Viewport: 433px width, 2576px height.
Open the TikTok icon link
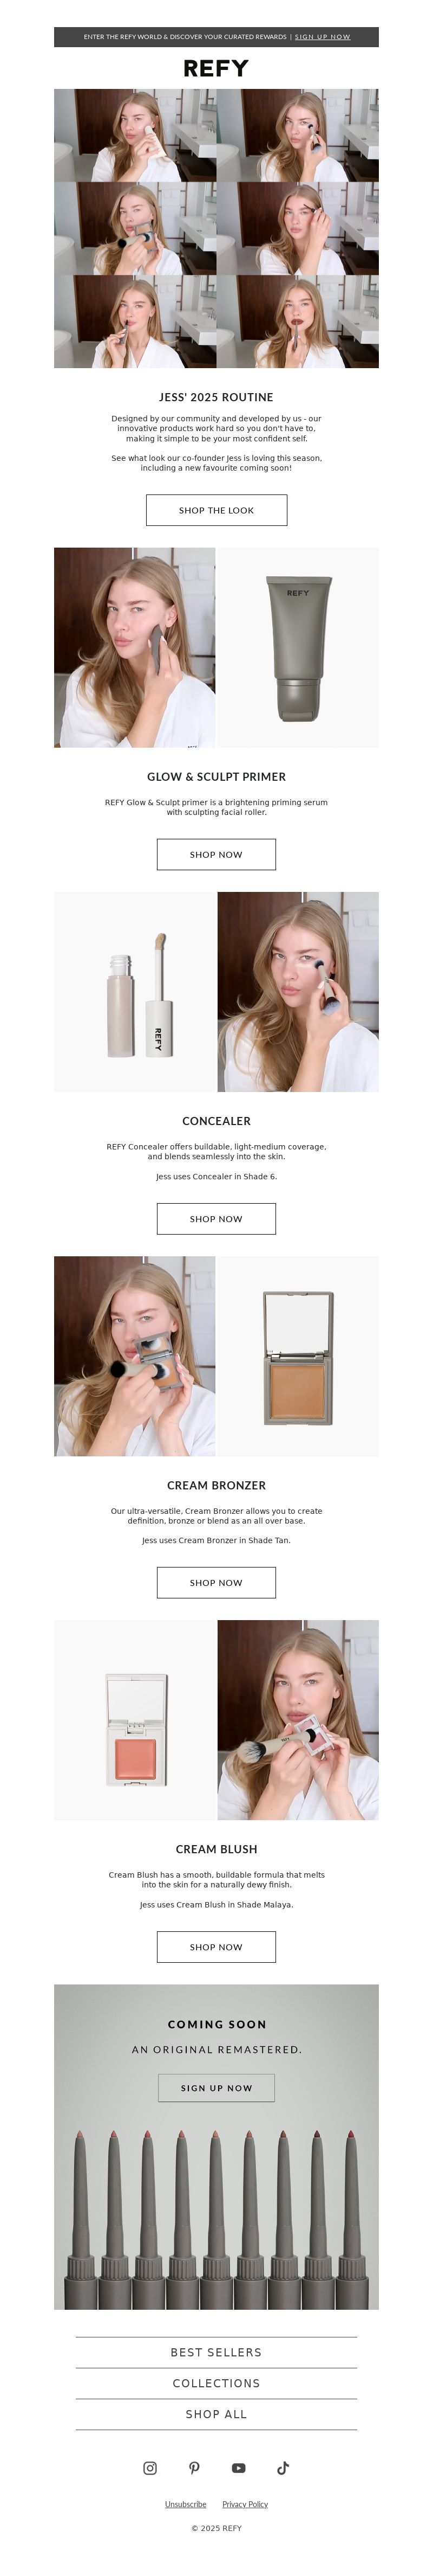tap(284, 2468)
